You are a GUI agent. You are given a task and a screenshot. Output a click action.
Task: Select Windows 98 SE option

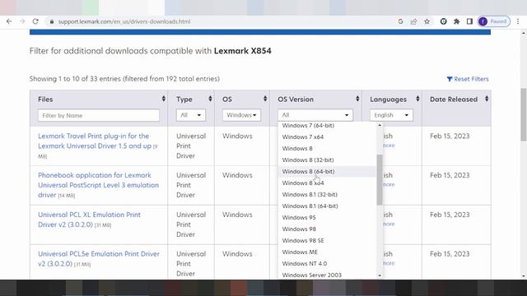coord(327,241)
